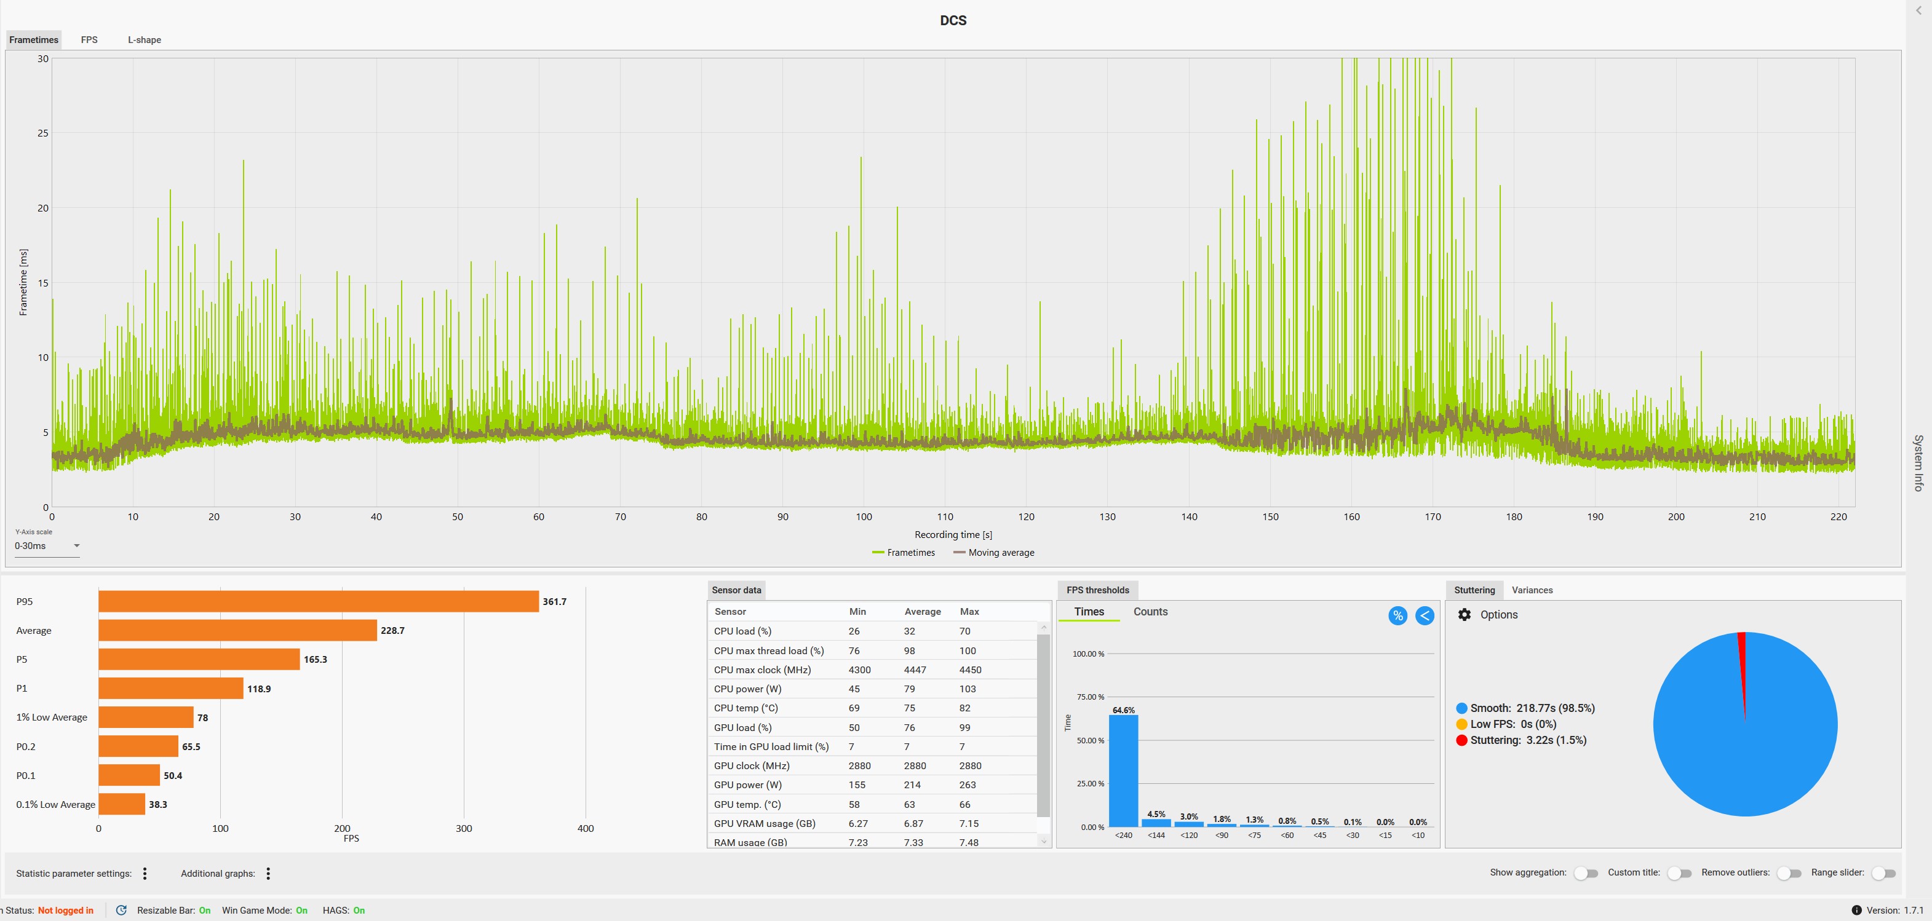Toggle the Moving average legend entry
1932x921 pixels.
[x=994, y=553]
